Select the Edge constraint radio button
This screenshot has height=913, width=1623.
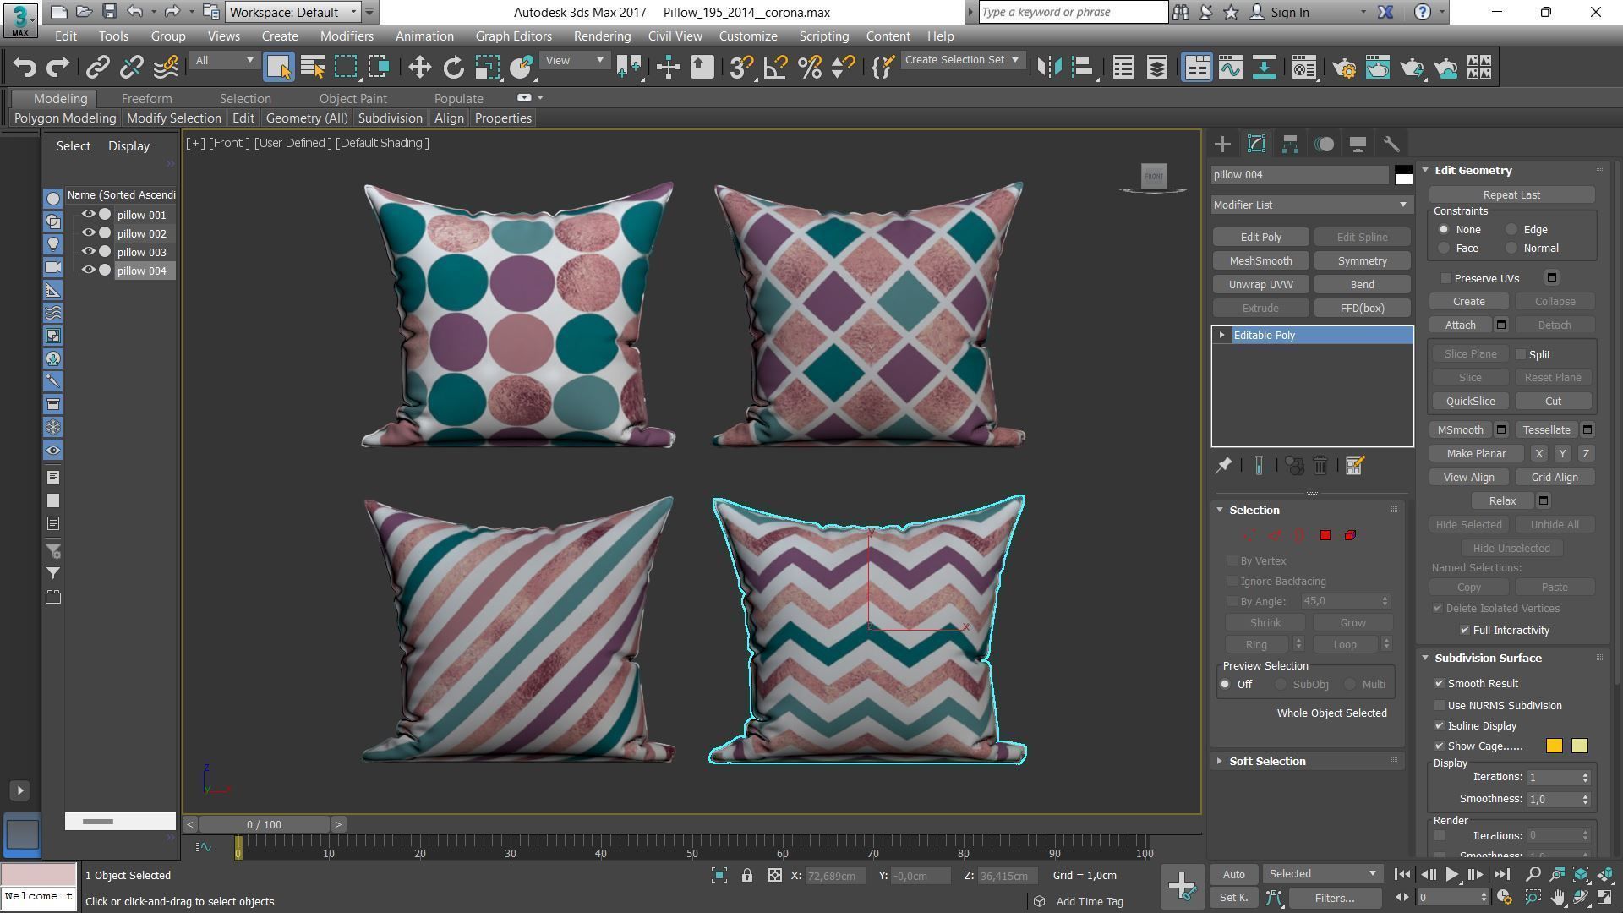[x=1511, y=230]
